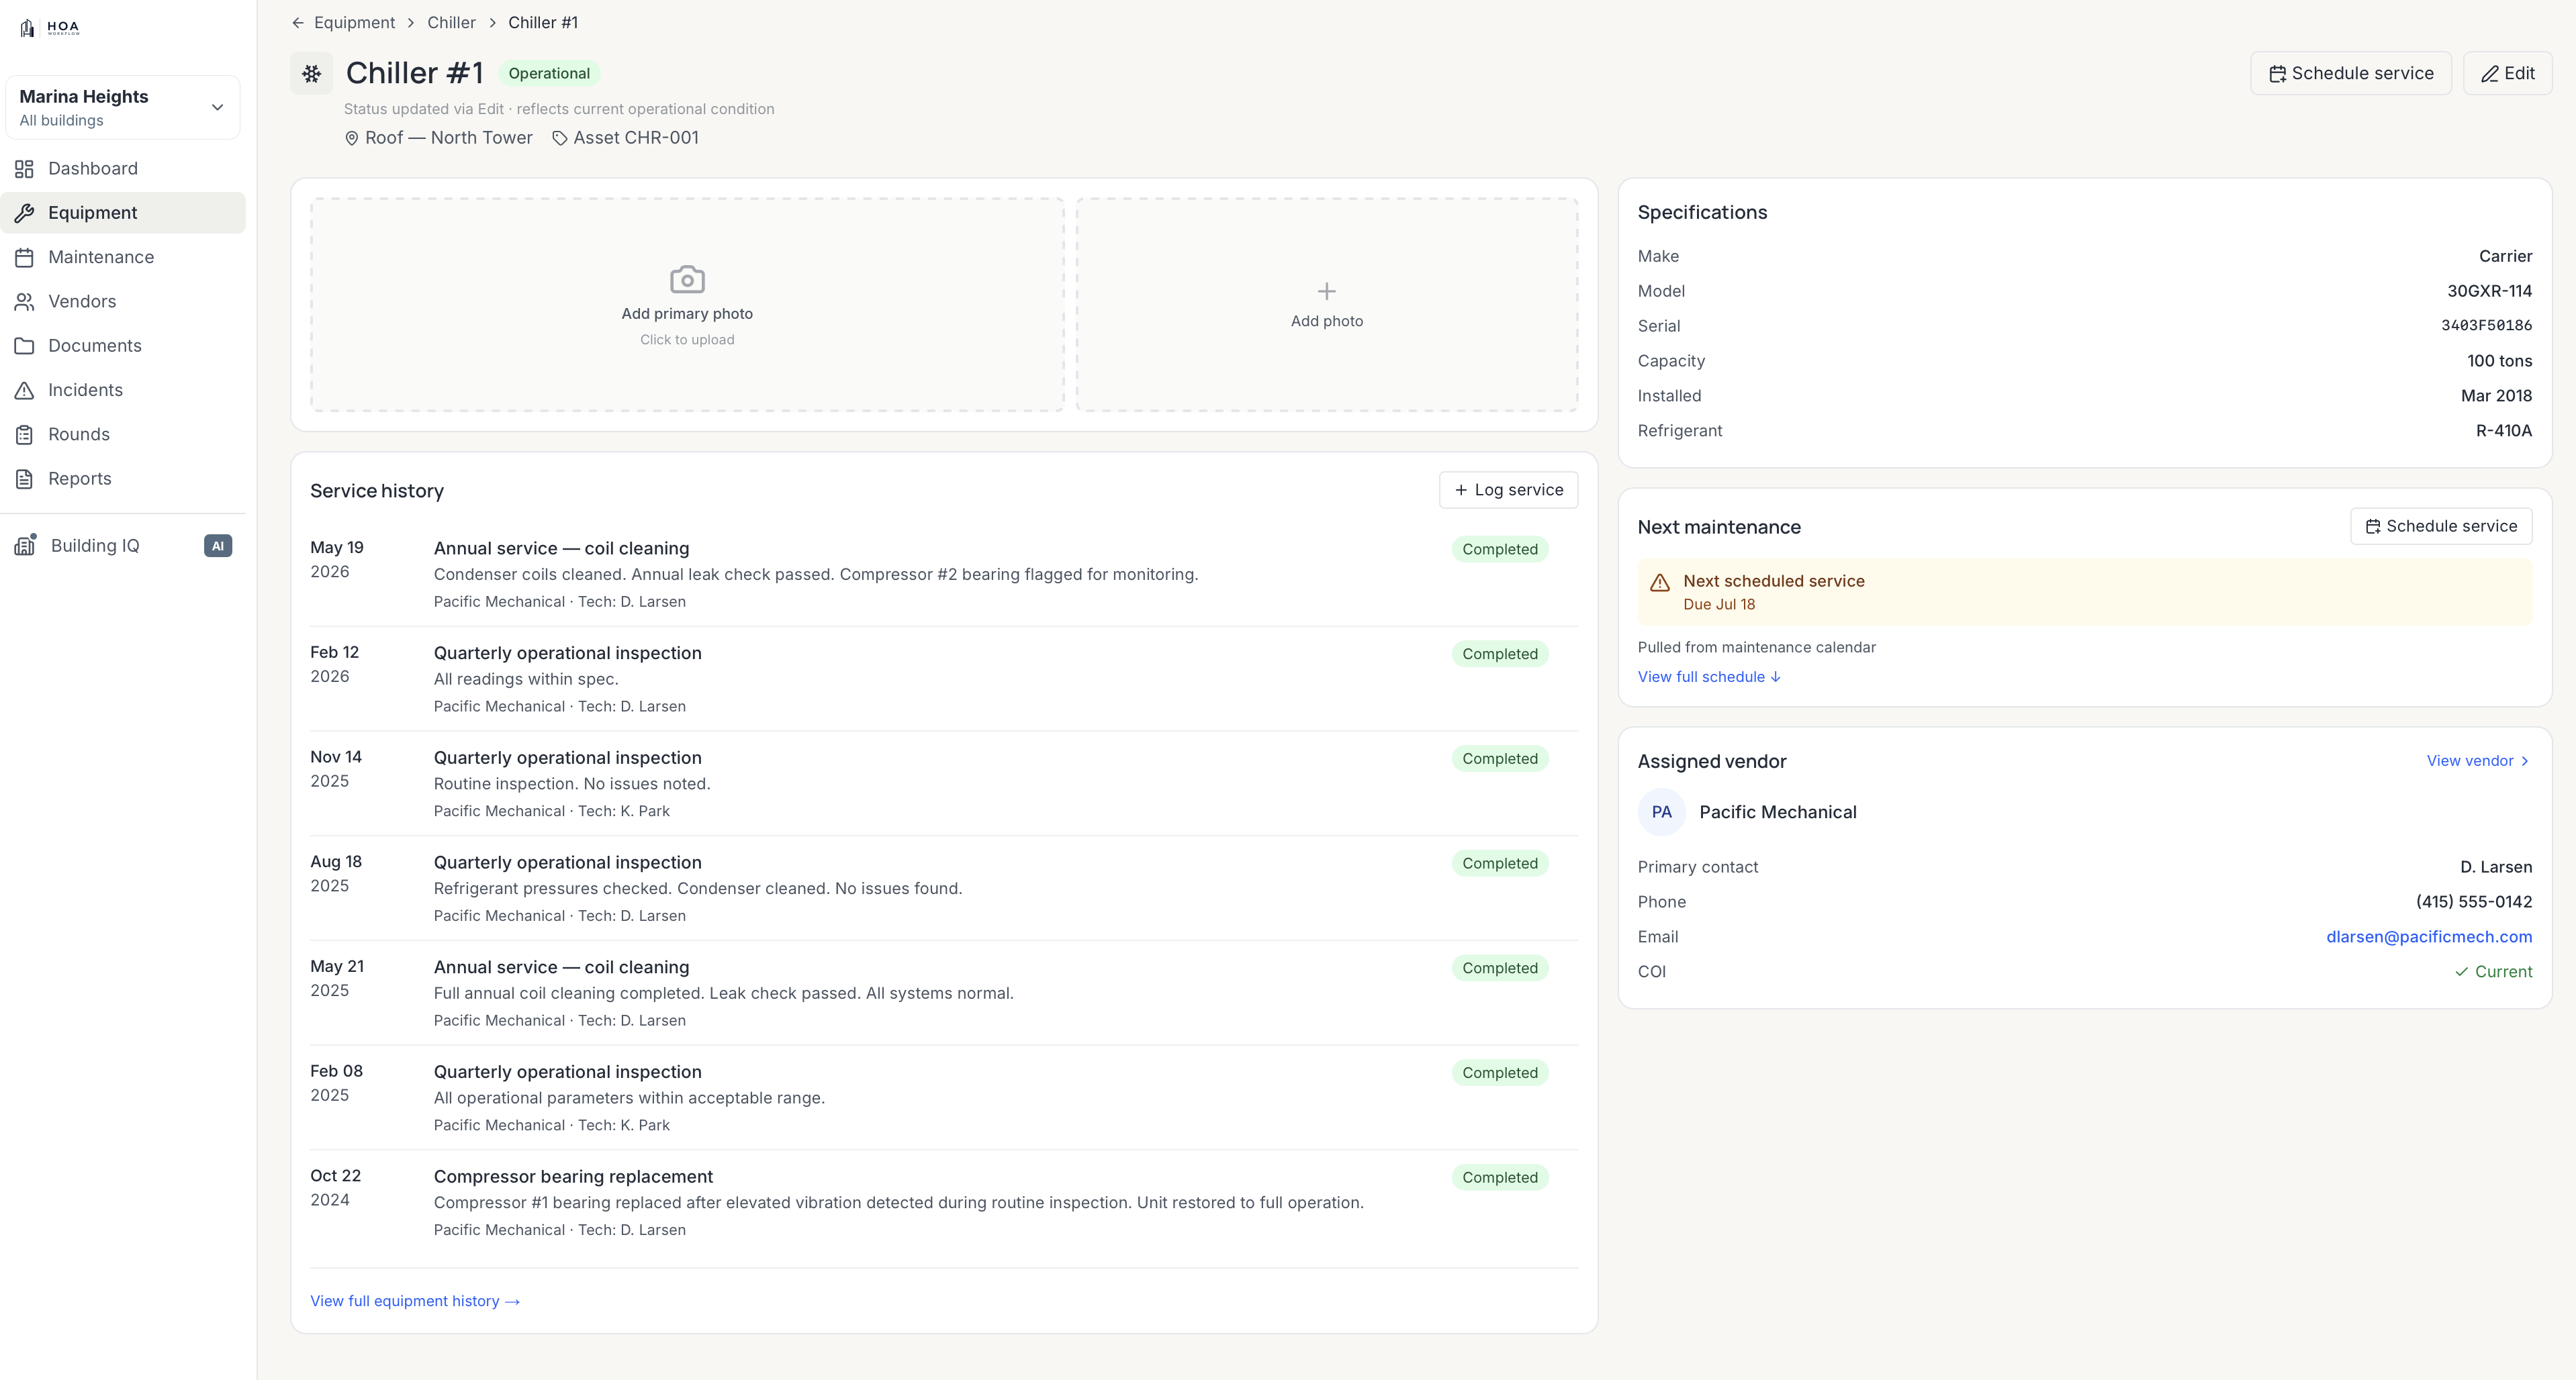
Task: Click the PA vendor avatar
Action: [x=1662, y=812]
